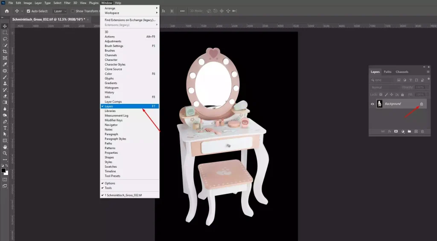437x241 pixels.
Task: Click the Home icon in options bar
Action: click(x=7, y=11)
